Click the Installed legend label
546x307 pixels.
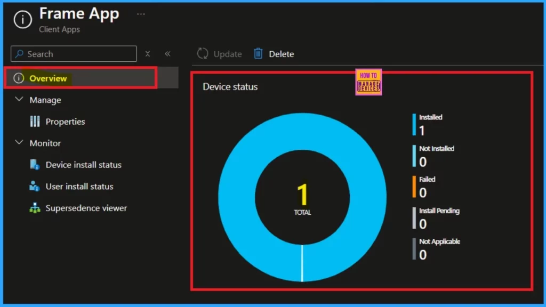[x=431, y=117]
